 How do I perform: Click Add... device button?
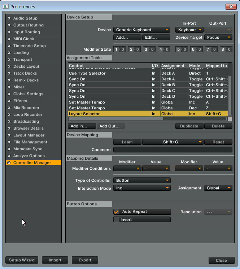pyautogui.click(x=127, y=37)
